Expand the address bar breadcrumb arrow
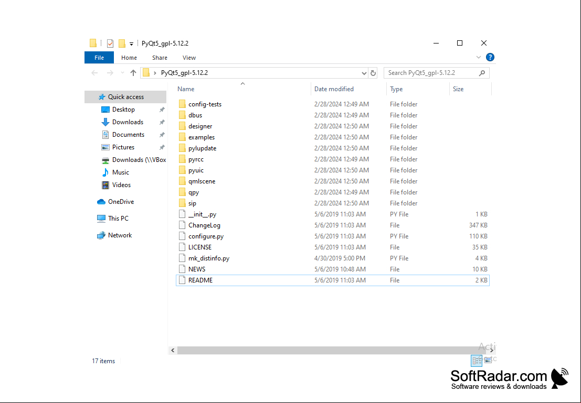 [x=155, y=73]
